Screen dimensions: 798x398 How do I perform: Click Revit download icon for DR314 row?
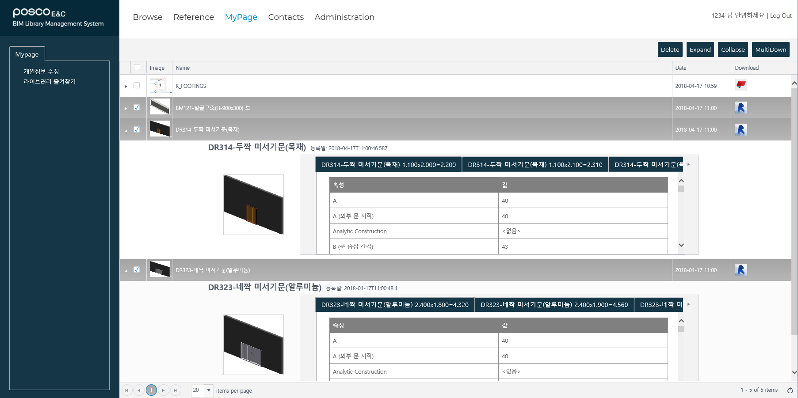click(x=741, y=130)
